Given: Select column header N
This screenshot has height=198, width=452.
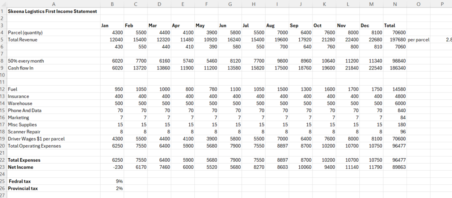Looking at the screenshot, I should coord(395,4).
